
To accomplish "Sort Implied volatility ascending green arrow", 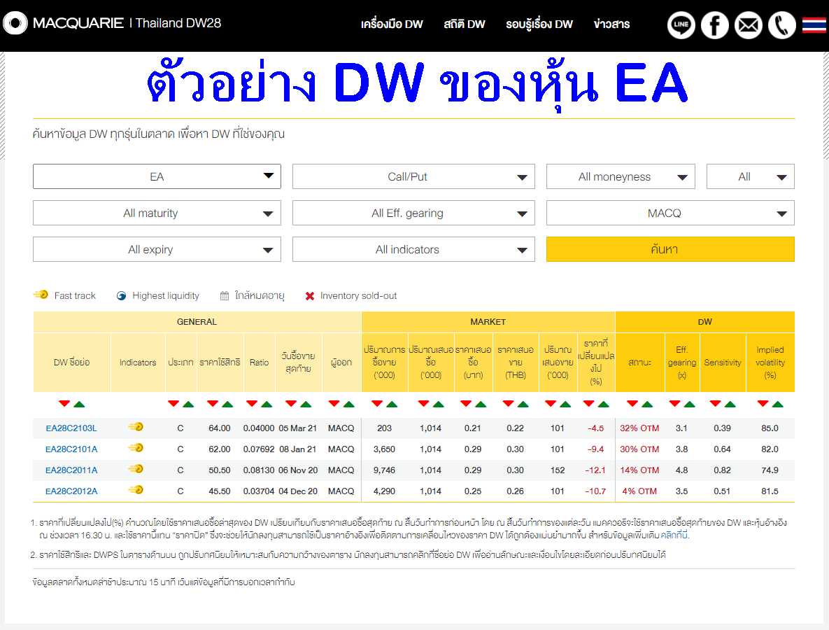I will point(778,404).
